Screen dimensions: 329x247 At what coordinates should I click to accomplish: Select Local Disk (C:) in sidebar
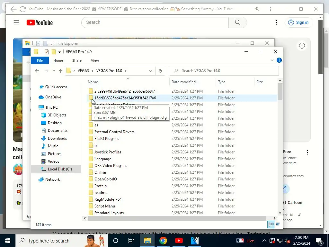[56, 169]
